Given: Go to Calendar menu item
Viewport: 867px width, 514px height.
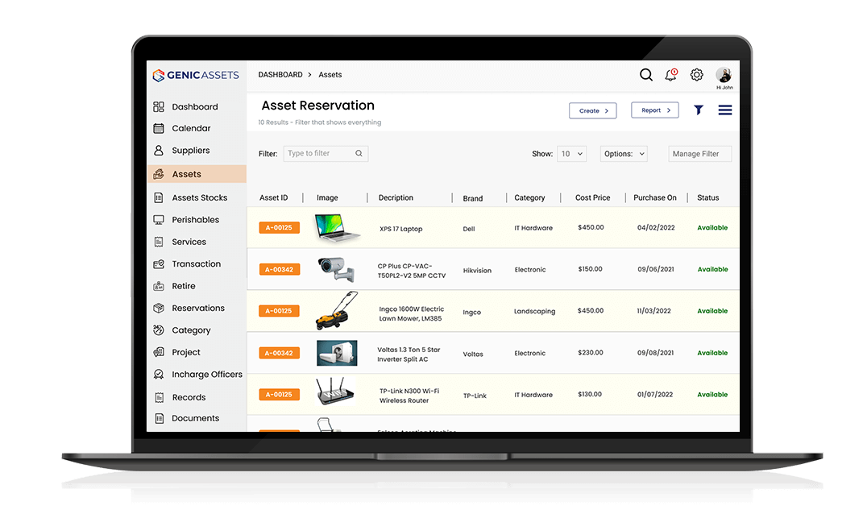Looking at the screenshot, I should (x=191, y=128).
